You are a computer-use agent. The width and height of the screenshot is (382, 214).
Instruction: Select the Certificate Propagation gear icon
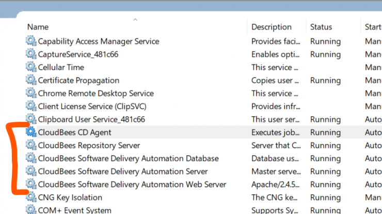(31, 80)
